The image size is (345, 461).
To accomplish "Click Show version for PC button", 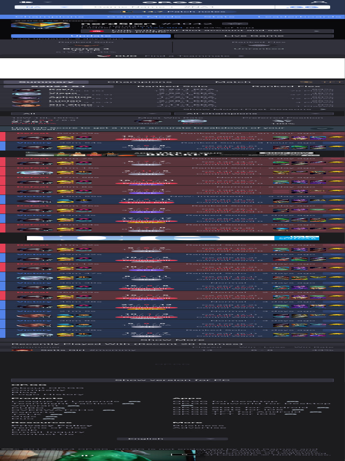I will pyautogui.click(x=172, y=380).
